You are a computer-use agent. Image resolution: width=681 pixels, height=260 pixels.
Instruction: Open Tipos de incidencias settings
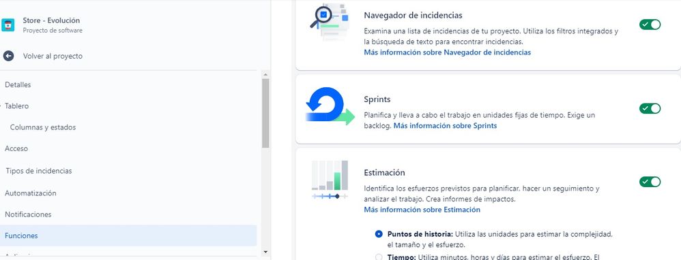click(39, 171)
